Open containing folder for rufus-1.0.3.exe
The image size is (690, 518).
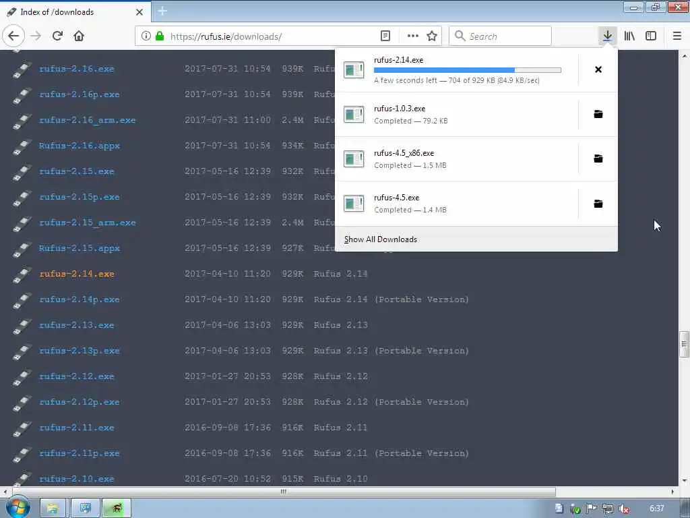598,114
